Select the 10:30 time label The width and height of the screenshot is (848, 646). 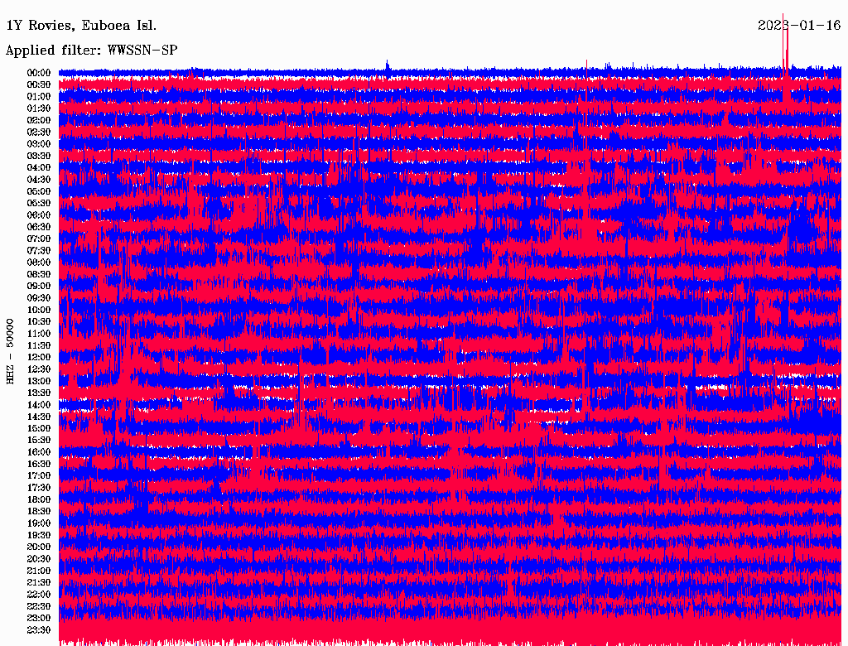point(39,321)
